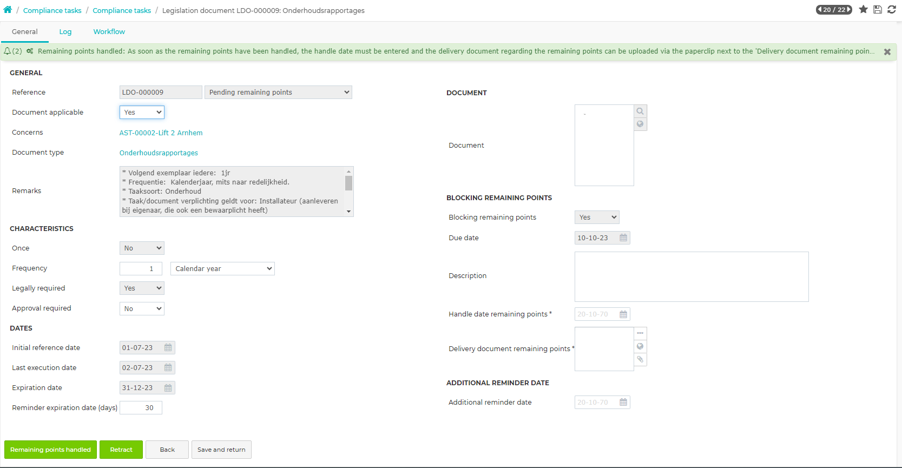Attach file via paperclip for delivery document
The height and width of the screenshot is (468, 902).
640,359
